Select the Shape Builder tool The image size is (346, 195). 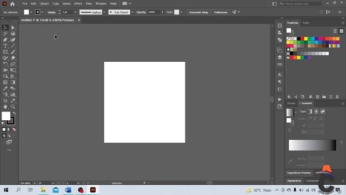point(5,76)
